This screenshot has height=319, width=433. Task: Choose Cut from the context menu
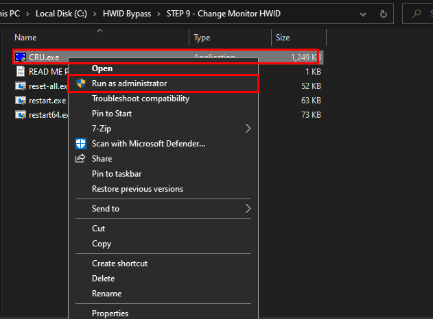[x=163, y=229]
